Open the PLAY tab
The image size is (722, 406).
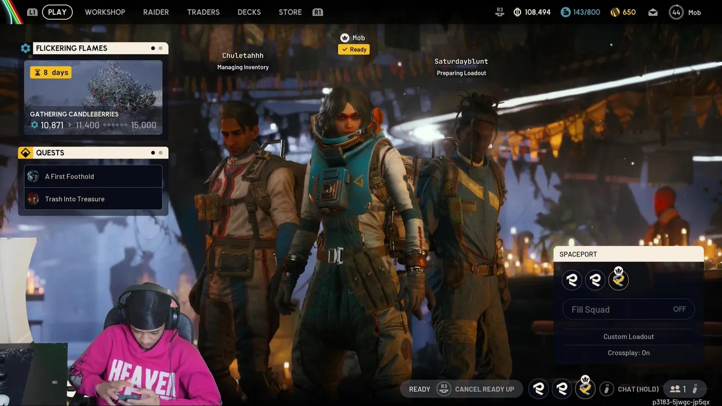tap(57, 12)
